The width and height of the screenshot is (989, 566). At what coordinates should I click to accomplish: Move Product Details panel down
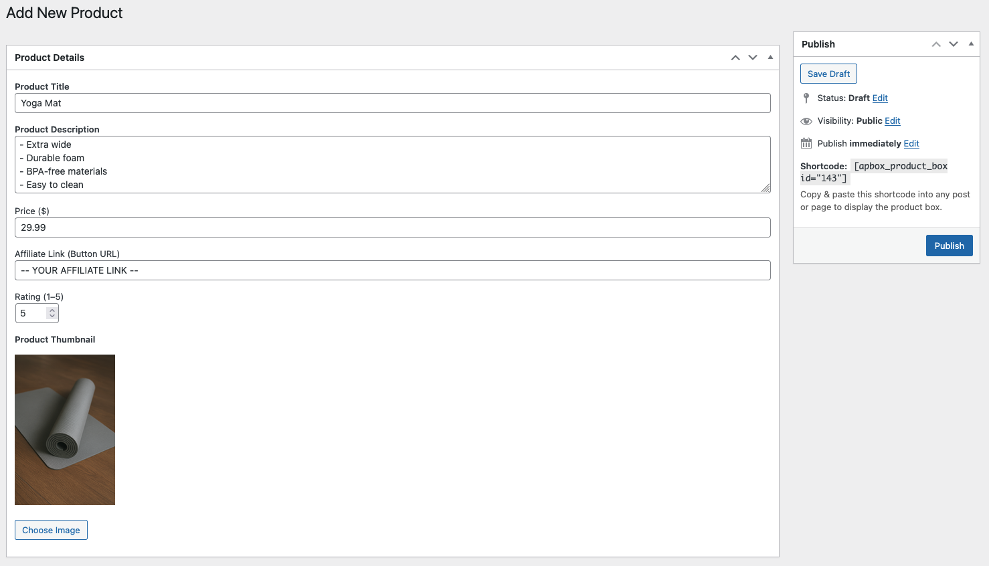[753, 58]
